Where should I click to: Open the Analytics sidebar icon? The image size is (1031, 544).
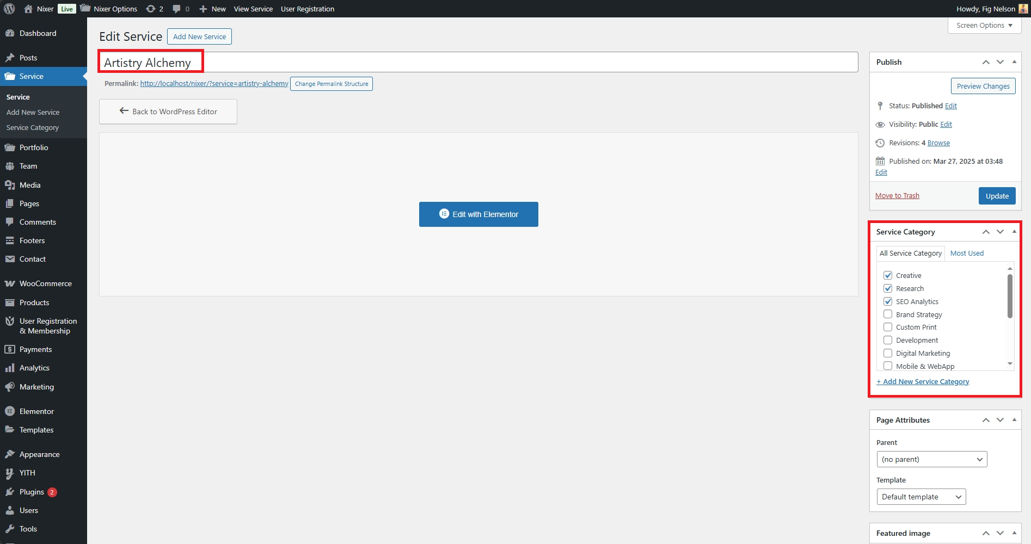pos(9,368)
